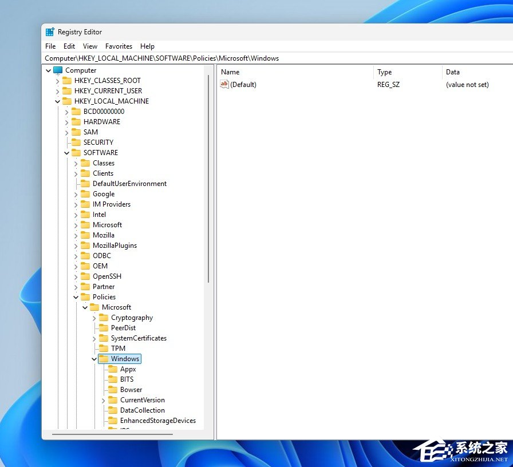Select the Microsoft key under SOFTWARE

(107, 225)
